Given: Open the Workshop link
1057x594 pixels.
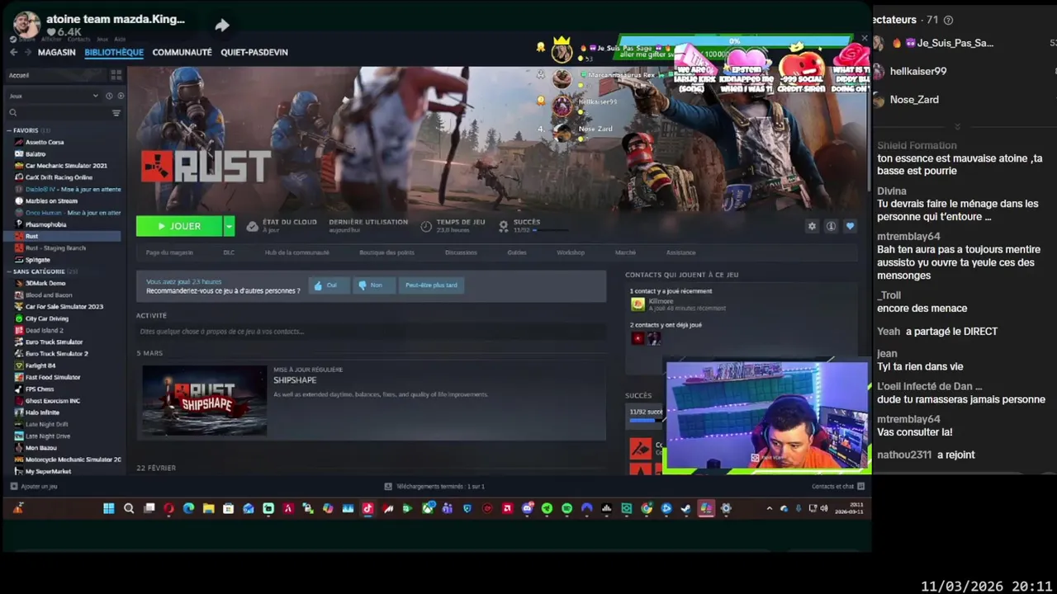Looking at the screenshot, I should pyautogui.click(x=571, y=252).
